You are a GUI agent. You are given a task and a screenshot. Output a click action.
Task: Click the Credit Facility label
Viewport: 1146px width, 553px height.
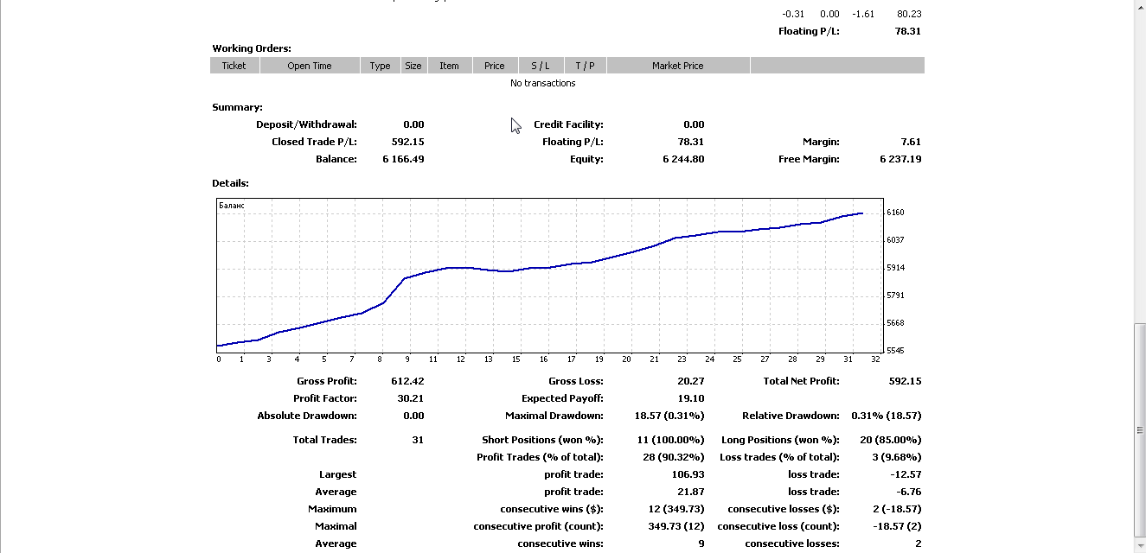coord(568,124)
